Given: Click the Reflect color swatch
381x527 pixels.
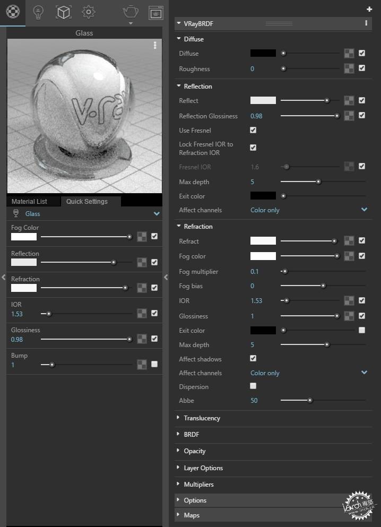Looking at the screenshot, I should pyautogui.click(x=263, y=100).
